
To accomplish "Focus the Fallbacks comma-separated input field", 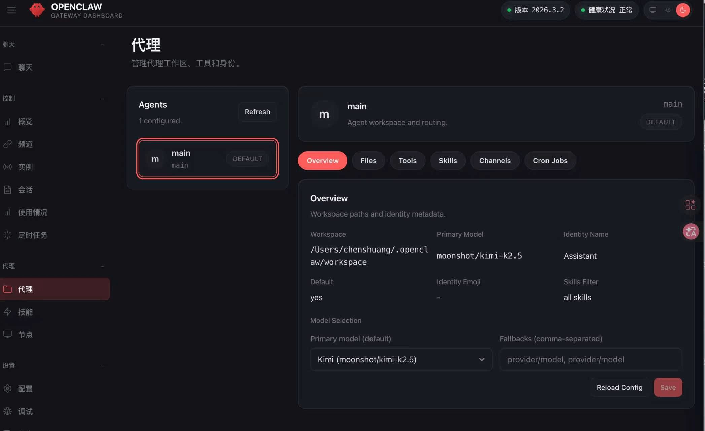I will coord(591,359).
